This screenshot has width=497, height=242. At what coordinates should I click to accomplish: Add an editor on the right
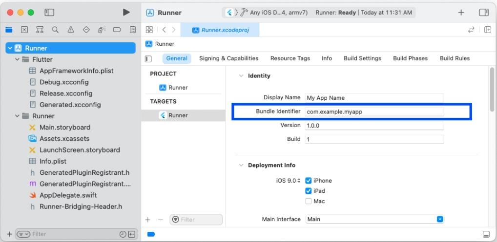488,30
